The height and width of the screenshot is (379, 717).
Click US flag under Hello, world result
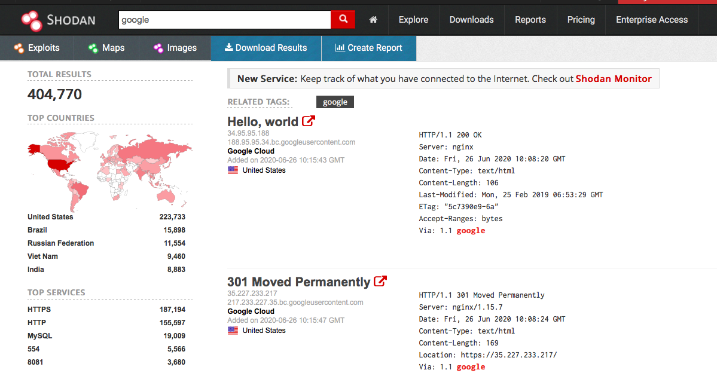(233, 170)
